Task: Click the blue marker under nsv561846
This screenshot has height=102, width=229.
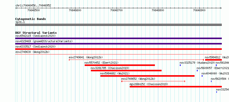Action: (216, 65)
